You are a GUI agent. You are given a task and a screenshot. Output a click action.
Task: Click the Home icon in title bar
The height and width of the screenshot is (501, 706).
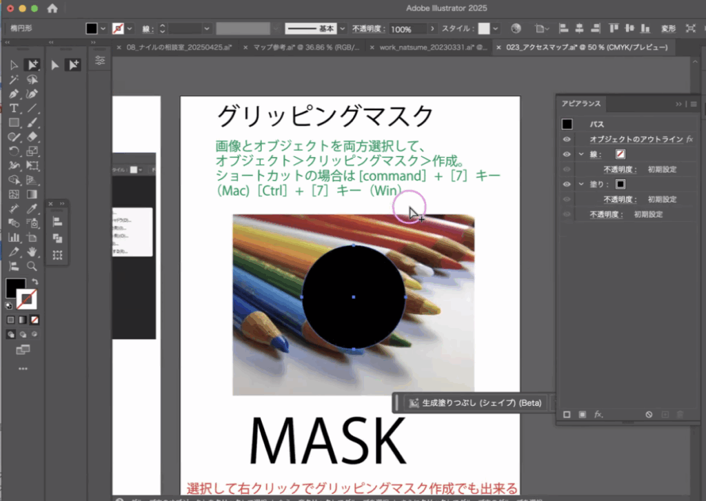point(52,8)
